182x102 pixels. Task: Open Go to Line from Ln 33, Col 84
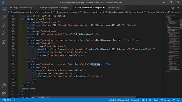pos(118,100)
